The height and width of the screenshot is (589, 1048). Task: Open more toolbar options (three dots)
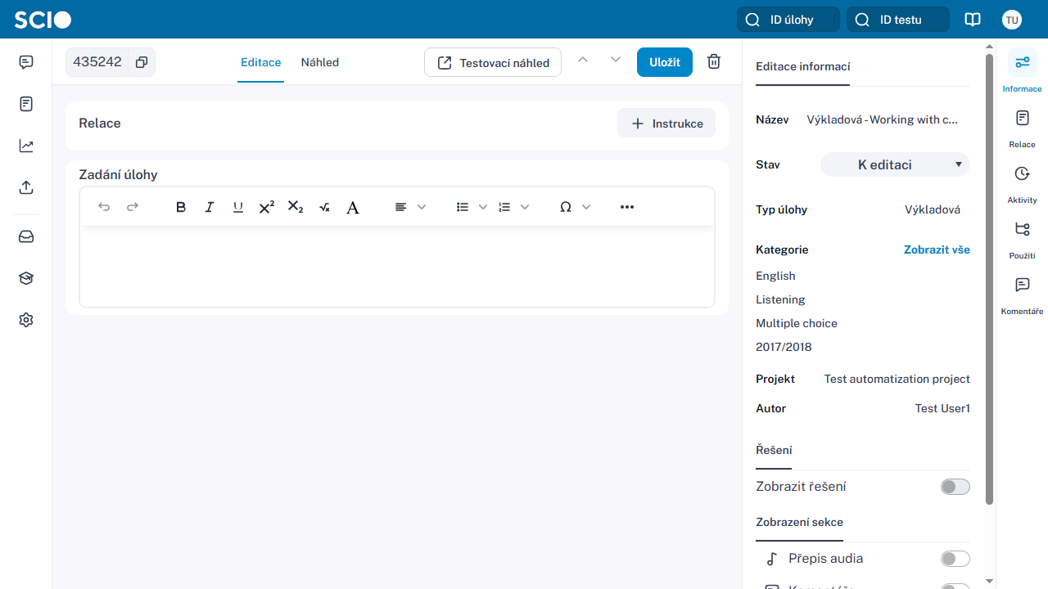(627, 207)
